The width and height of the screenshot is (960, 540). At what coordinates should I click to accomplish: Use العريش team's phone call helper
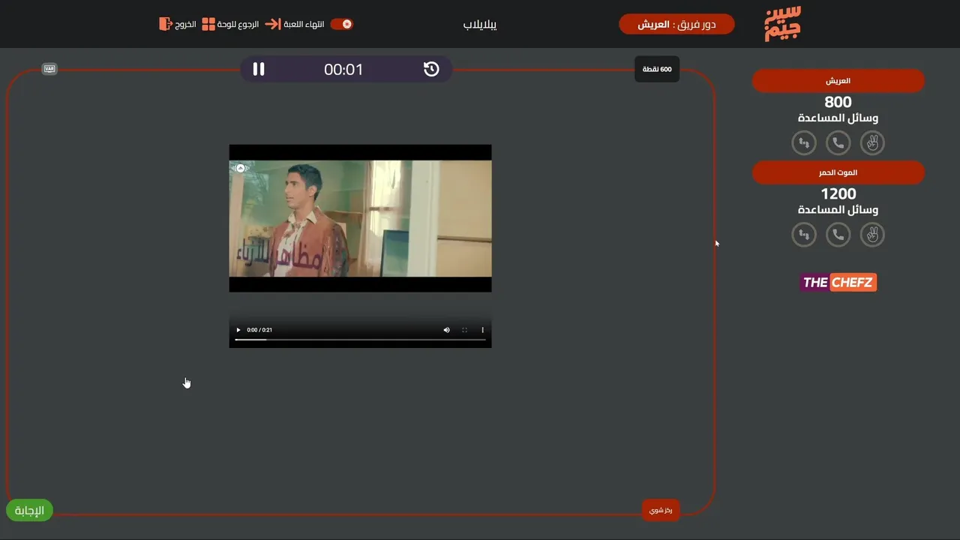838,142
